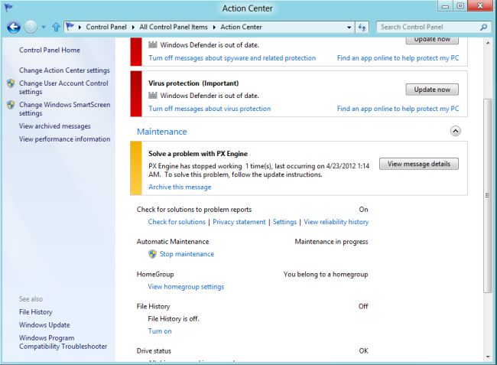The image size is (497, 365).
Task: Go back with the blue Back arrow
Action: pyautogui.click(x=14, y=28)
